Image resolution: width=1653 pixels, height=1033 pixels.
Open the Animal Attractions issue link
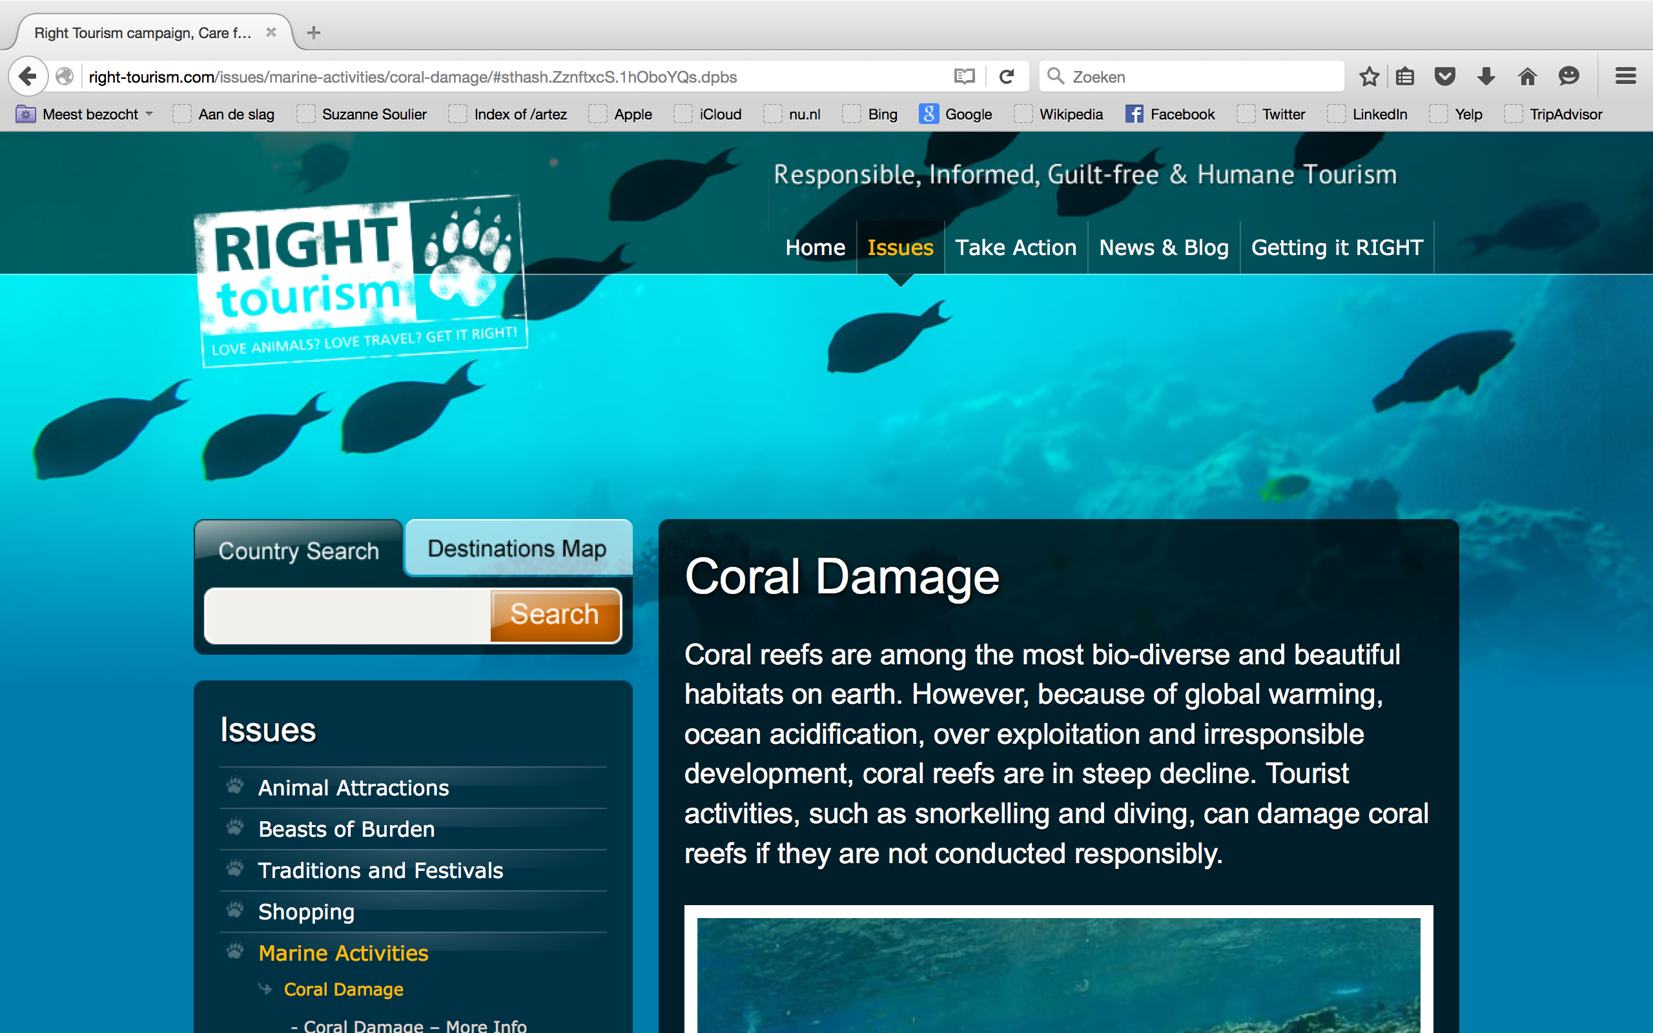tap(353, 788)
